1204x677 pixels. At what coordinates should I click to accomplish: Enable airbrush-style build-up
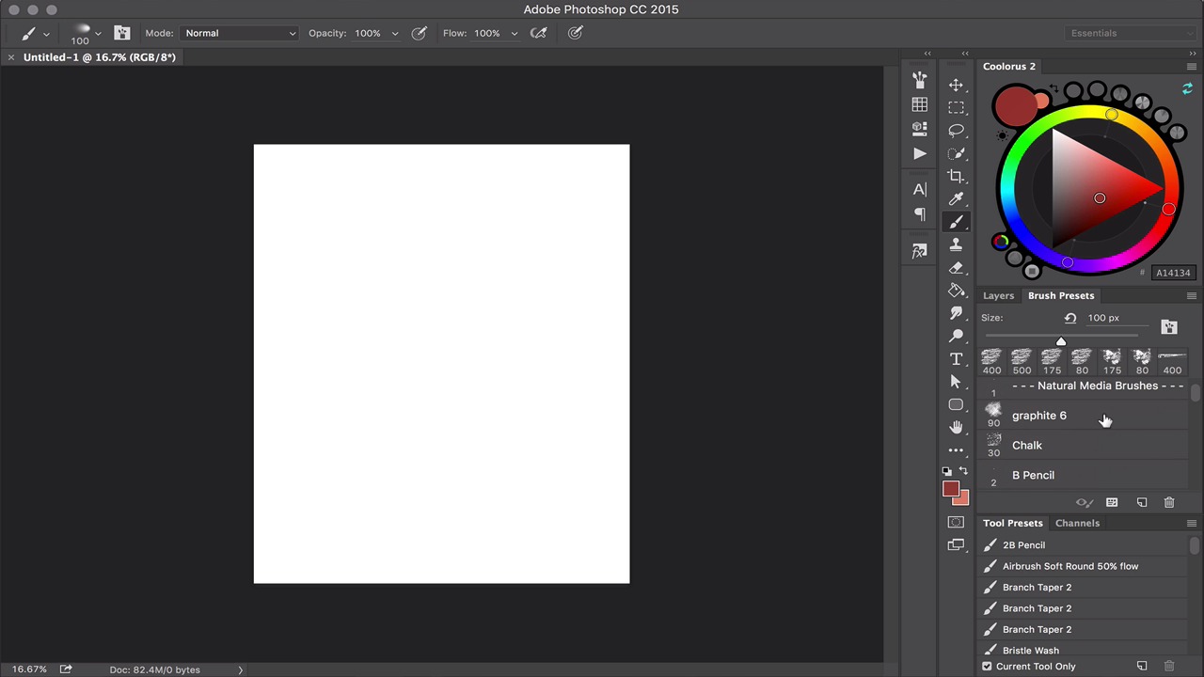[539, 33]
